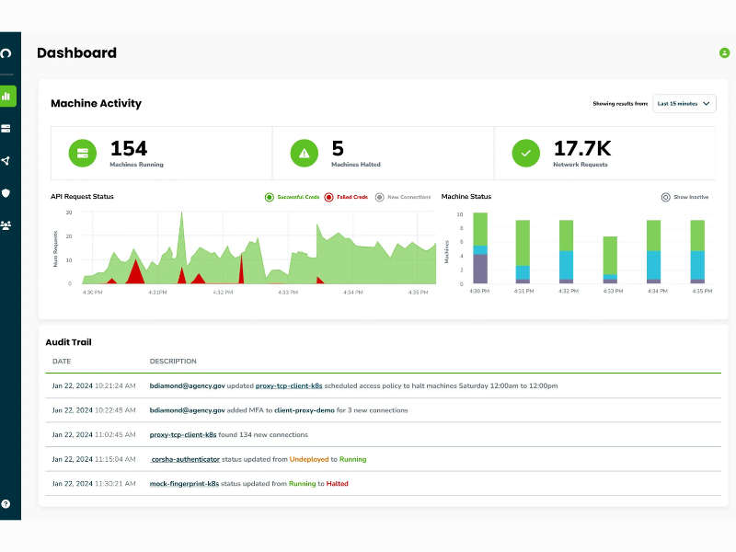Image resolution: width=736 pixels, height=552 pixels.
Task: Enable the Show Inactive option
Action: tap(684, 197)
